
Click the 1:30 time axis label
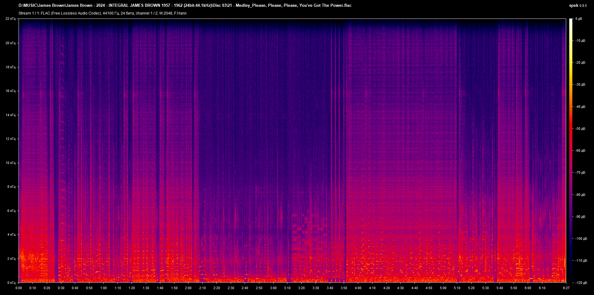pos(146,288)
